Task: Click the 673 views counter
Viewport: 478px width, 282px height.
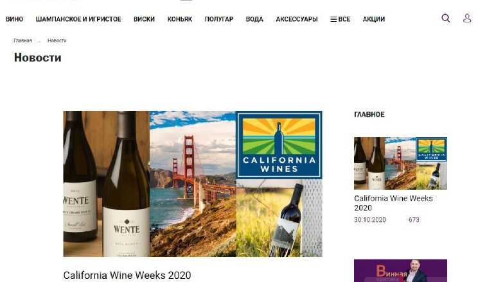Action: (x=414, y=220)
